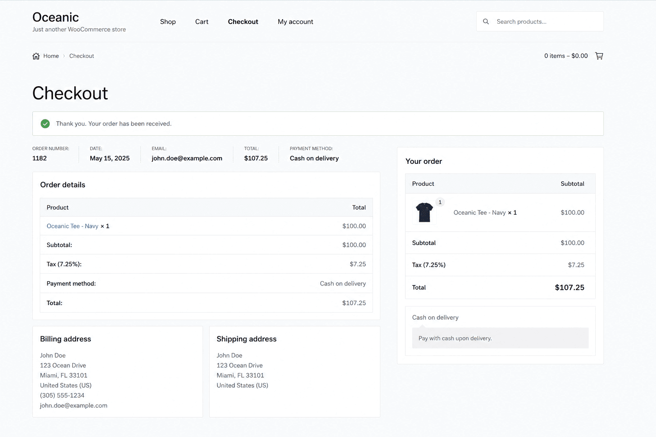Go to the Shop menu item
This screenshot has height=437, width=656.
168,22
